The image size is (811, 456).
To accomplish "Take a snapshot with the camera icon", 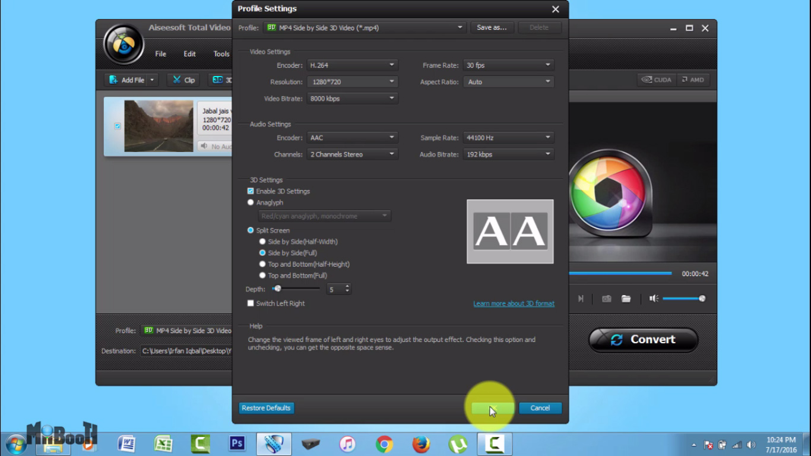I will pos(606,299).
